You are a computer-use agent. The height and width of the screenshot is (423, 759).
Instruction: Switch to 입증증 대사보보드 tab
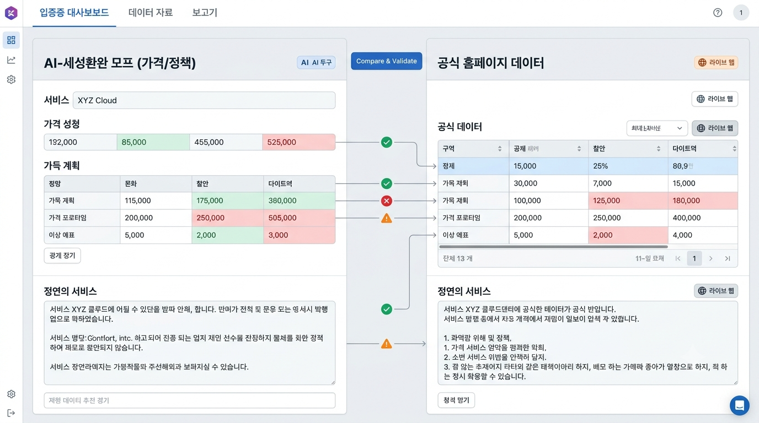click(x=74, y=13)
